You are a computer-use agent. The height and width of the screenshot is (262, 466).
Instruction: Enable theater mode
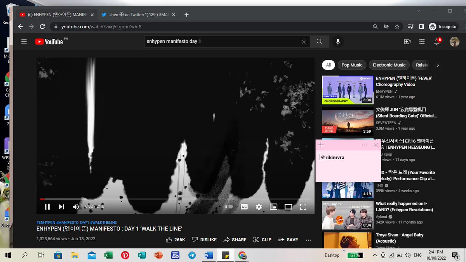pos(288,206)
